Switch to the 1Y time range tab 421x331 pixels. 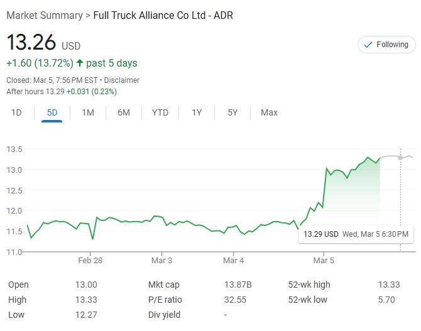click(x=197, y=112)
